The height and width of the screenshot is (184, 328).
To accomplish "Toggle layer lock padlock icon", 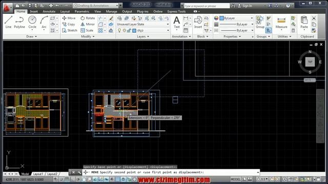I will pyautogui.click(x=129, y=31).
